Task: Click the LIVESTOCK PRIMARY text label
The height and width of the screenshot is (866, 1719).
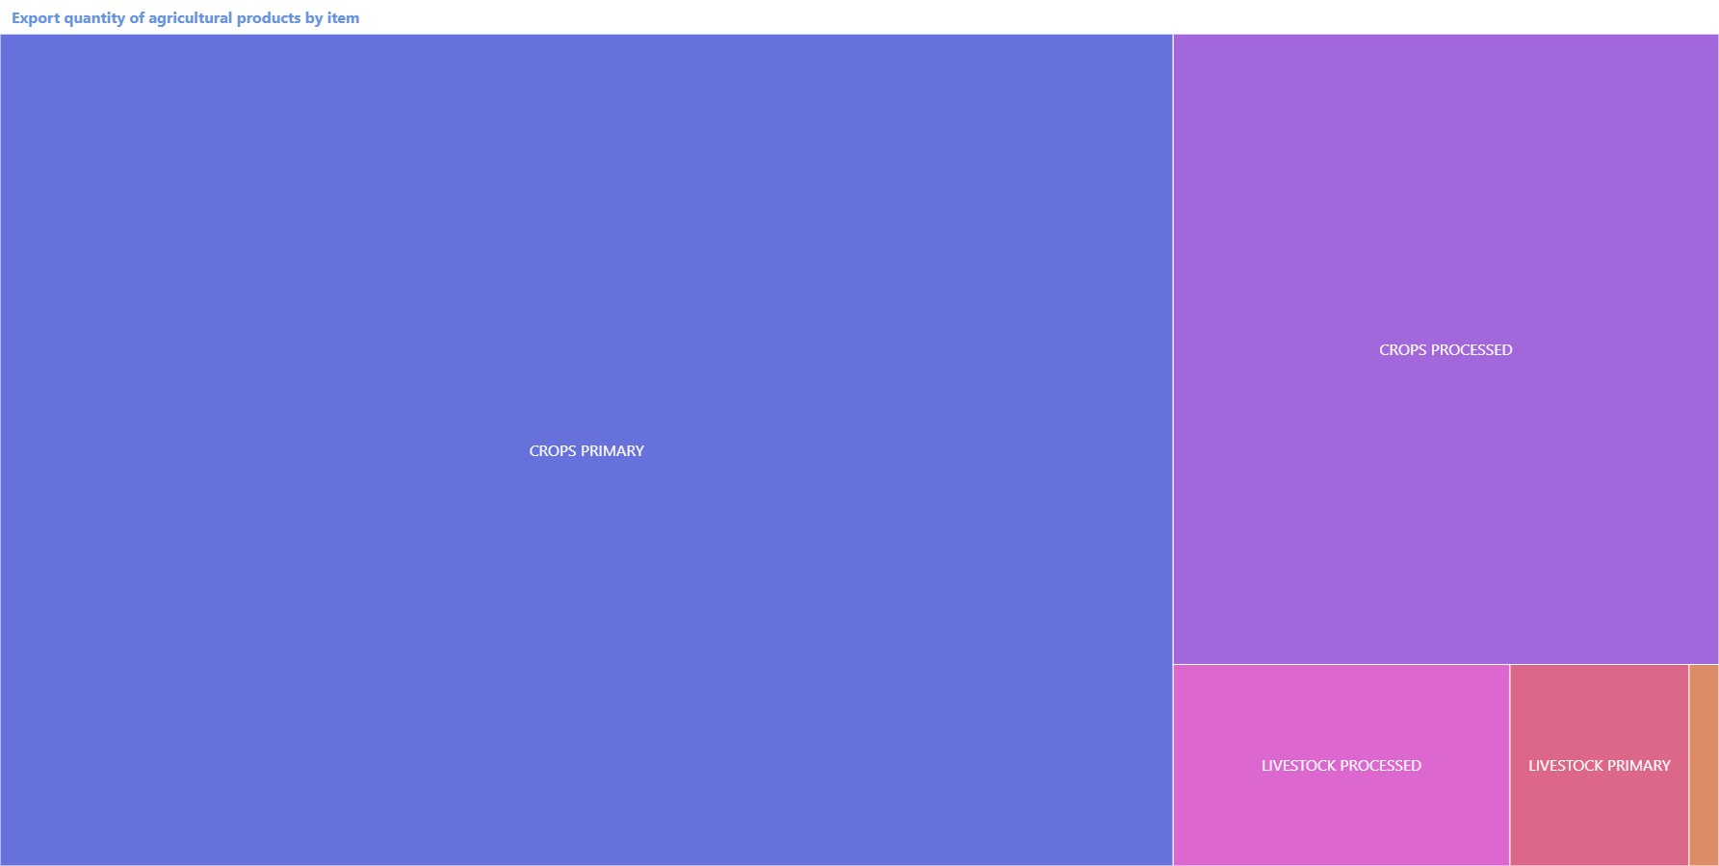Action: pos(1599,766)
